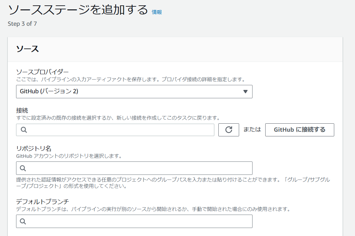Image resolution: width=355 pixels, height=236 pixels.
Task: Click the GitHub に接続する button
Action: click(299, 130)
